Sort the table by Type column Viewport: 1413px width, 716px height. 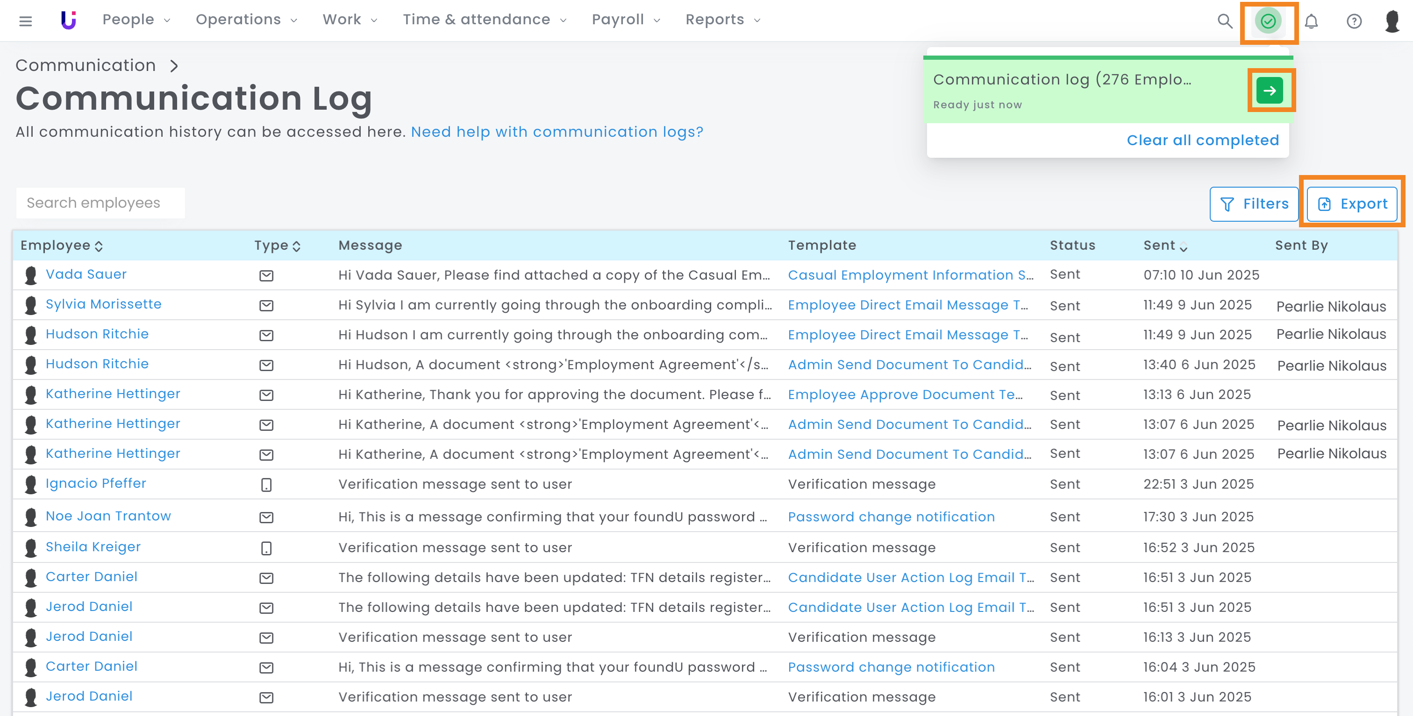tap(277, 246)
